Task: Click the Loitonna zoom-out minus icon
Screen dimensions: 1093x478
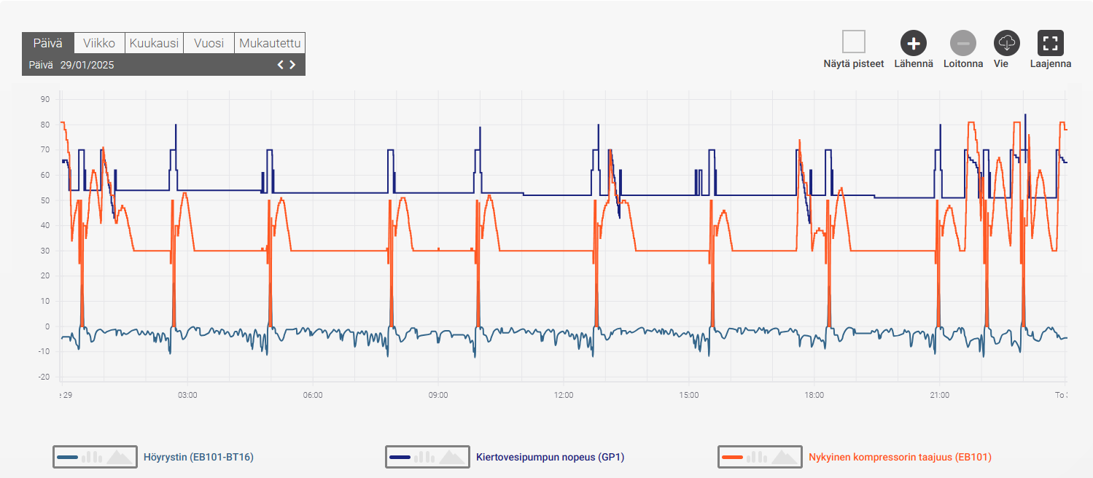Action: [962, 44]
